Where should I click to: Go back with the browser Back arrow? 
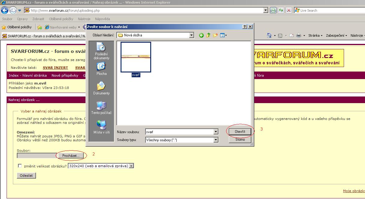pos(5,11)
